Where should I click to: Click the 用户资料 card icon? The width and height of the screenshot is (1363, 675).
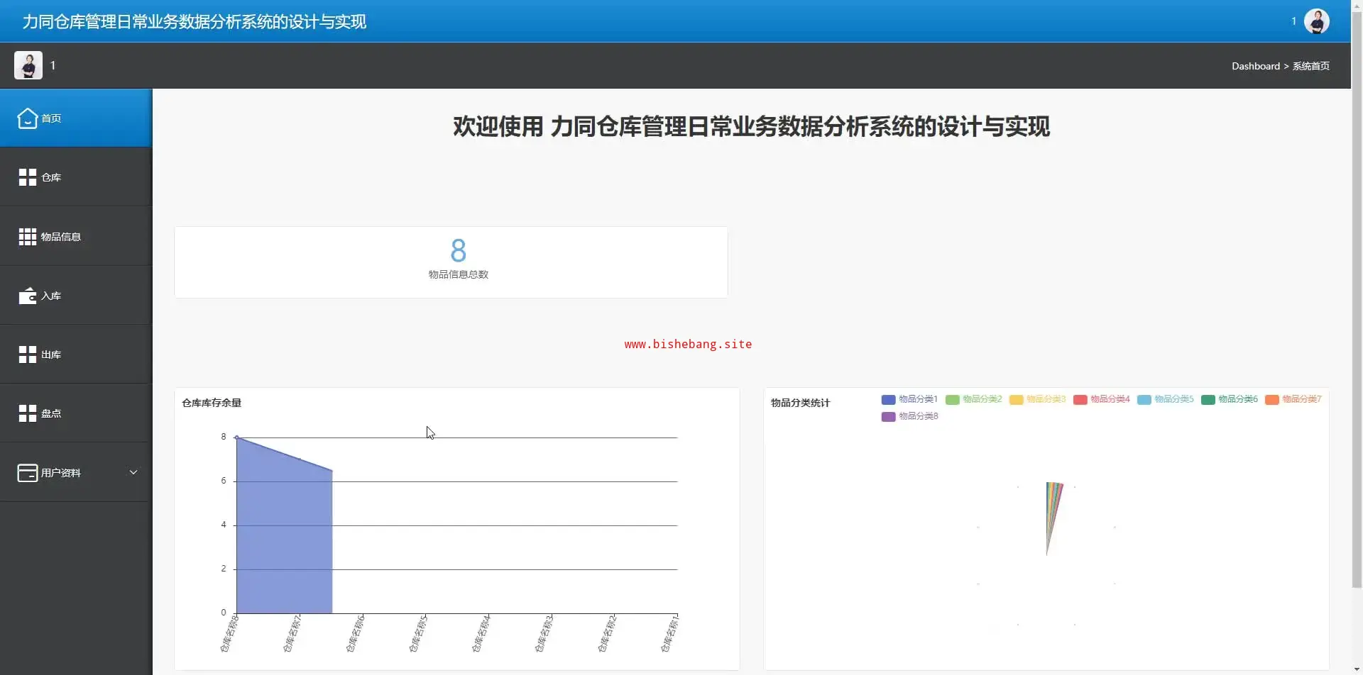(x=27, y=473)
